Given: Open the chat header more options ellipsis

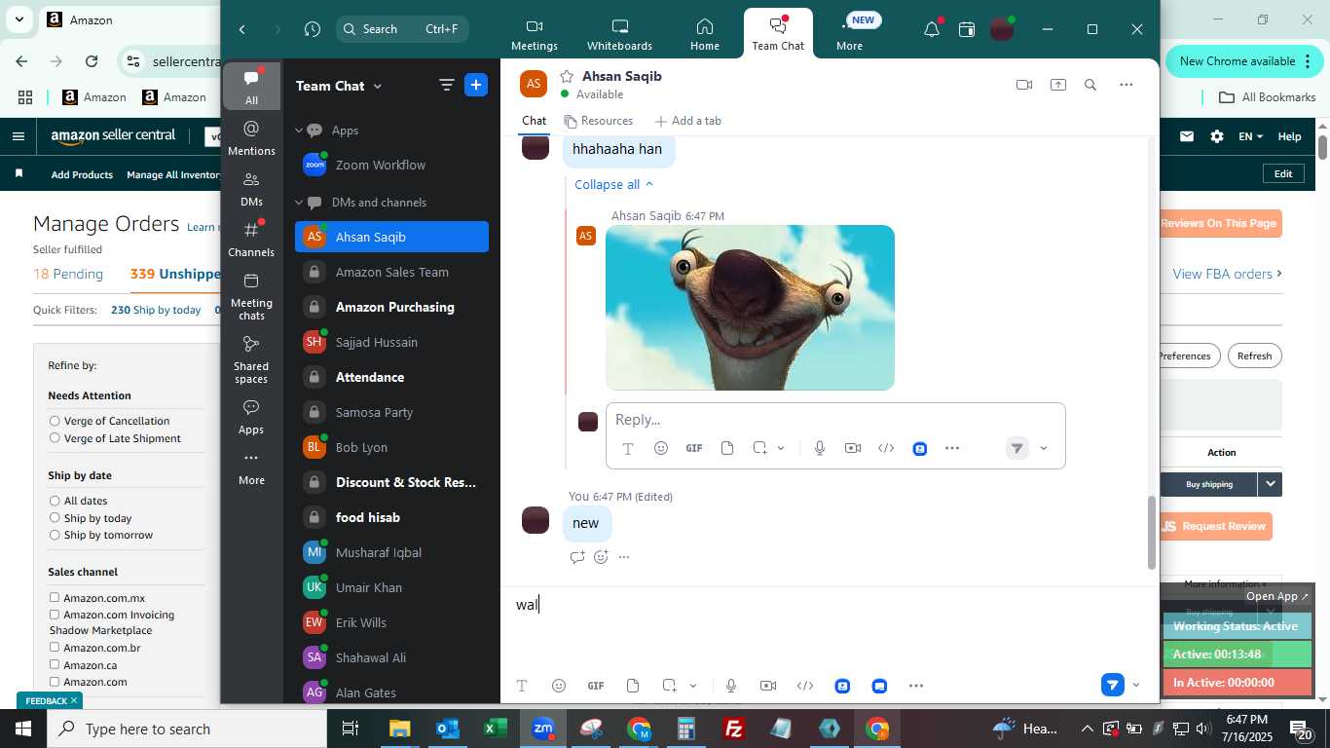Looking at the screenshot, I should (1127, 85).
